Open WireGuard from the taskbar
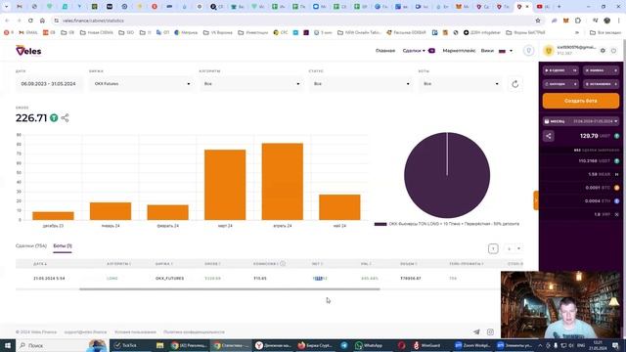The width and height of the screenshot is (626, 352). click(x=427, y=345)
